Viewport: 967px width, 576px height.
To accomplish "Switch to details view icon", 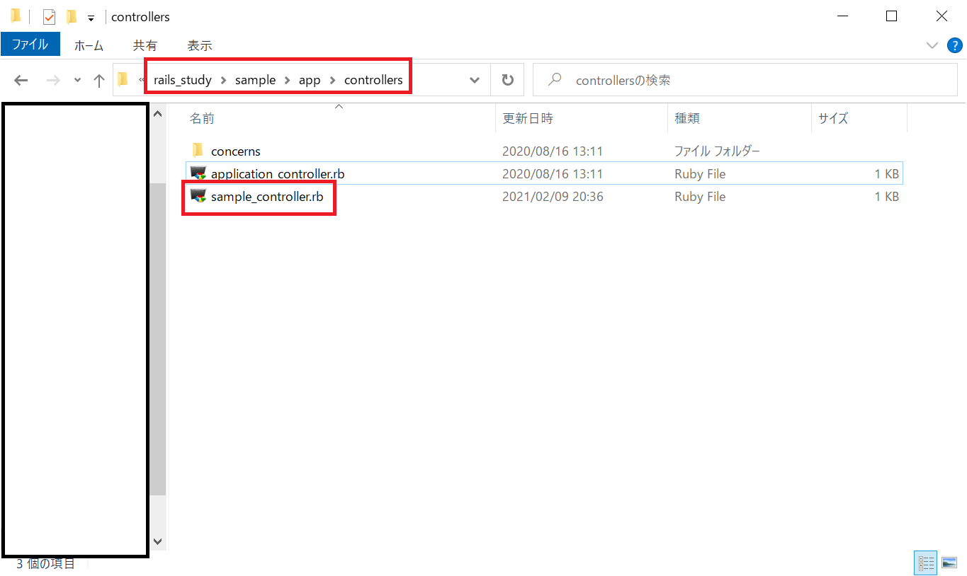I will tap(926, 563).
